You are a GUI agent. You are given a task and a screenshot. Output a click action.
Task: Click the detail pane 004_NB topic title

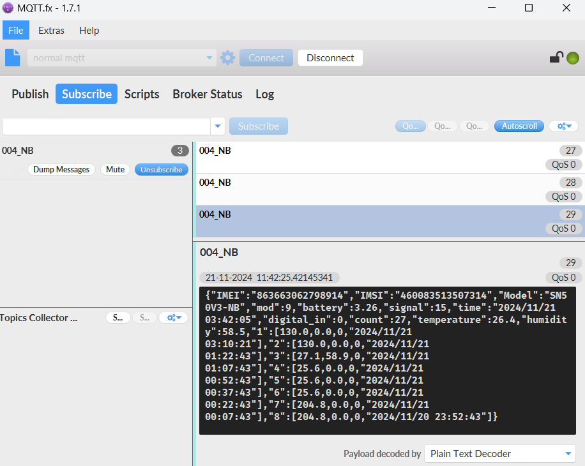[219, 252]
